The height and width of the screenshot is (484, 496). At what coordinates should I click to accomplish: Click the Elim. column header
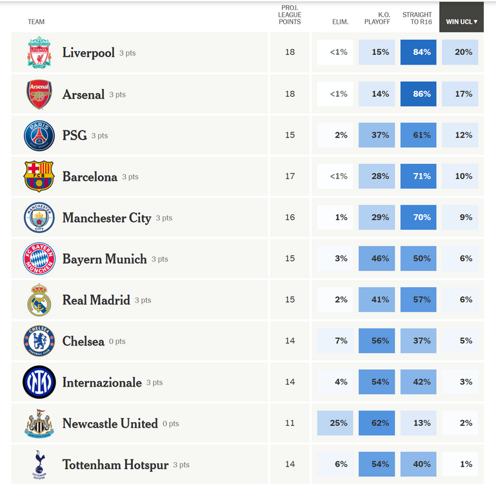(x=340, y=22)
